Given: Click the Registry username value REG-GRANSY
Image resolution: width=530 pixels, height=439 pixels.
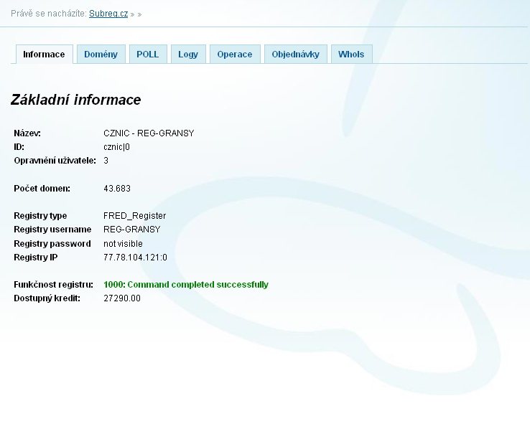Looking at the screenshot, I should click(132, 230).
